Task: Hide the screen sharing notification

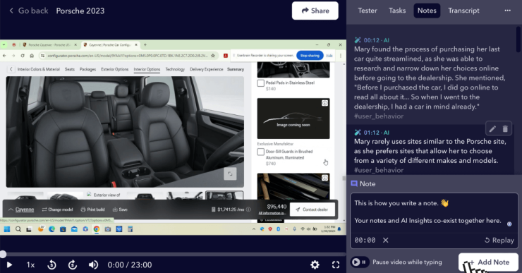Action: coord(329,56)
